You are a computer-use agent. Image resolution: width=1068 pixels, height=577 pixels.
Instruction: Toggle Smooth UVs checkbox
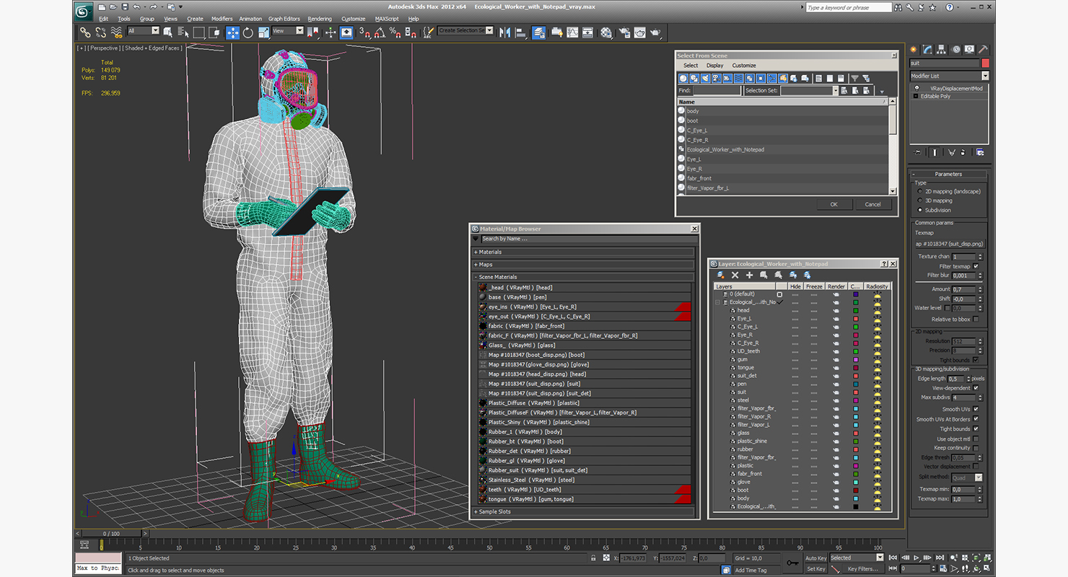[x=976, y=409]
